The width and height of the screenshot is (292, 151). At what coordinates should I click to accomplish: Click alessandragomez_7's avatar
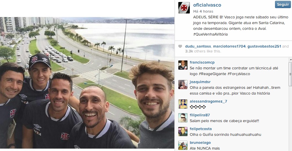[x=183, y=104]
